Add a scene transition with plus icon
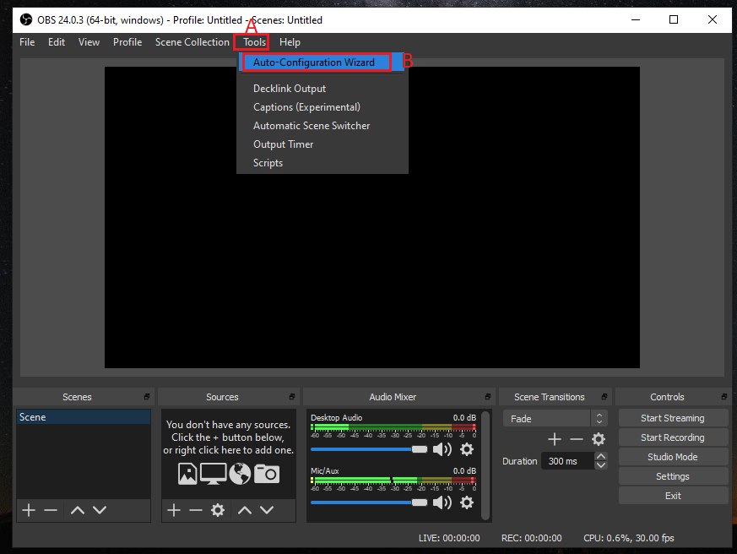The height and width of the screenshot is (554, 737). click(x=555, y=439)
